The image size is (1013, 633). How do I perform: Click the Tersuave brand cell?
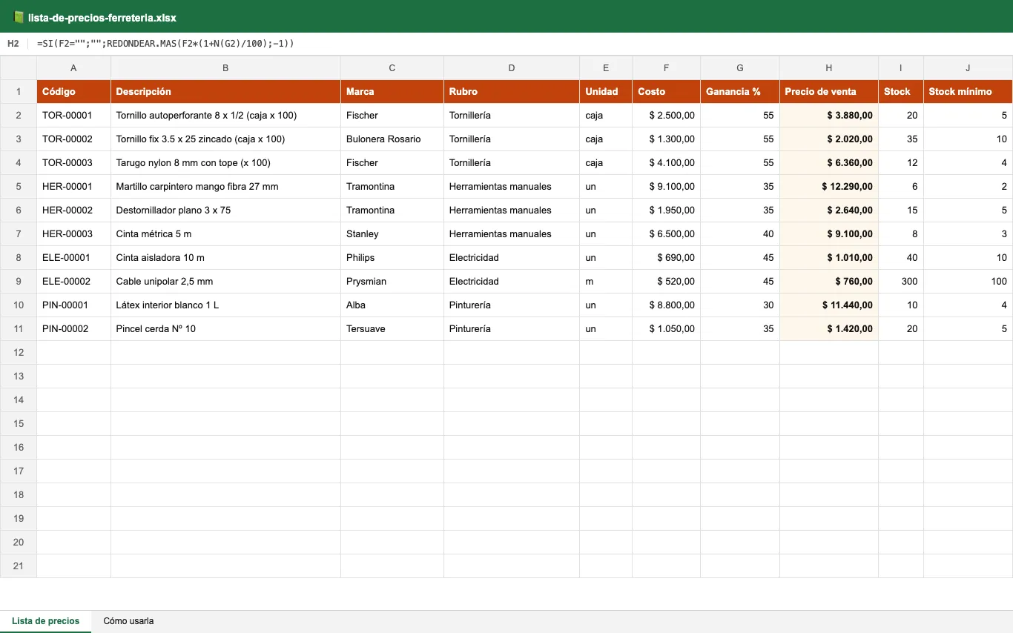[x=392, y=329]
